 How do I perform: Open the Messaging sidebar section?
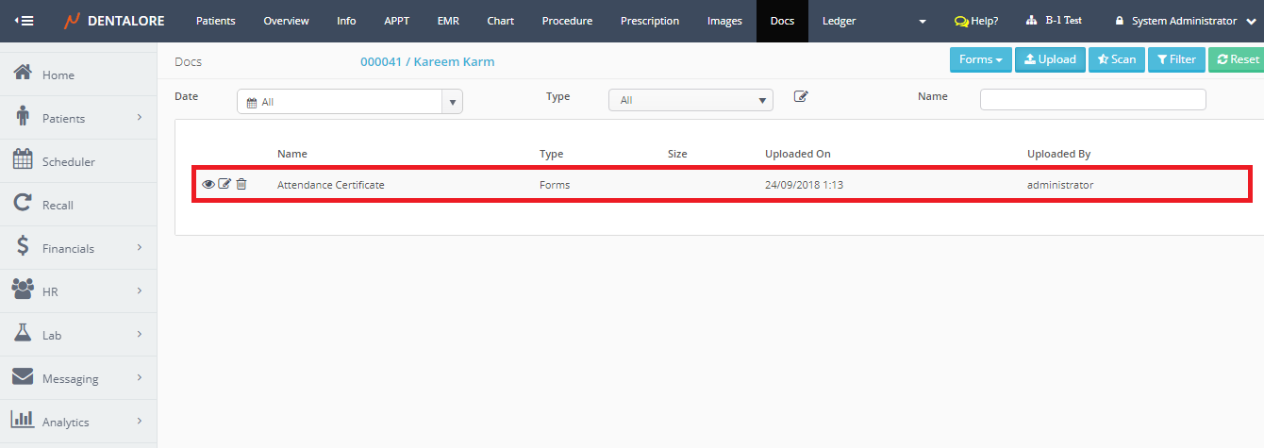tap(70, 378)
